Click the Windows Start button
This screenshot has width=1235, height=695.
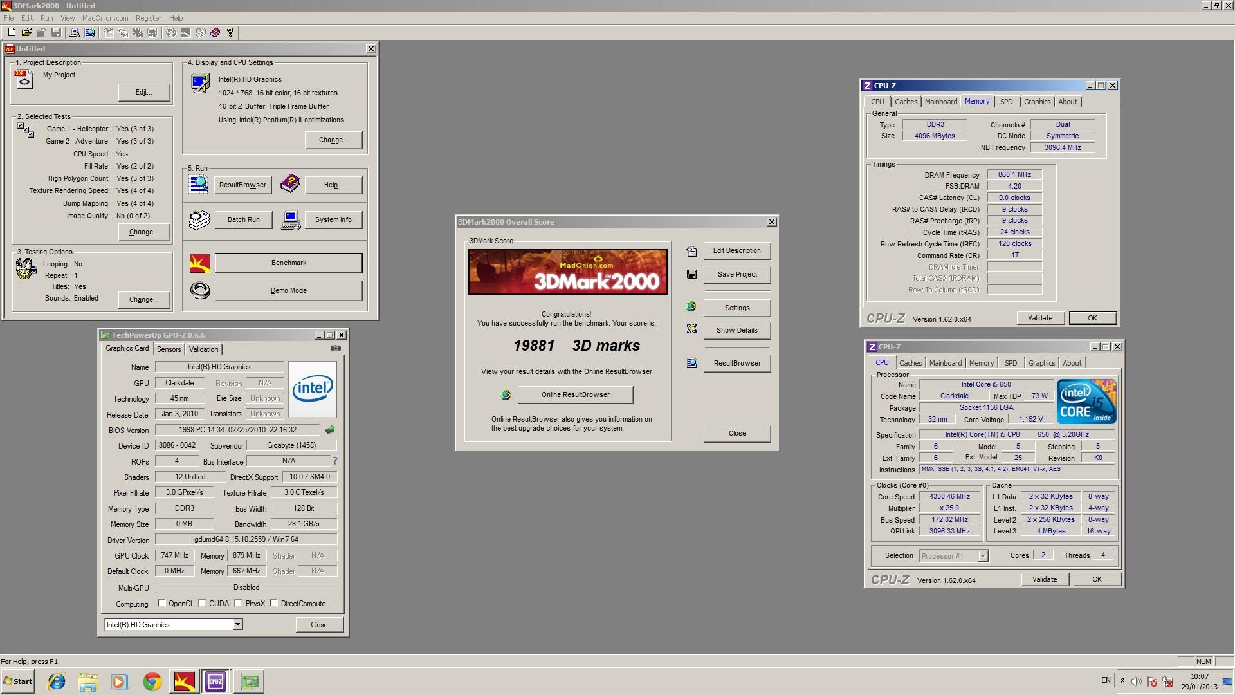[x=17, y=681]
